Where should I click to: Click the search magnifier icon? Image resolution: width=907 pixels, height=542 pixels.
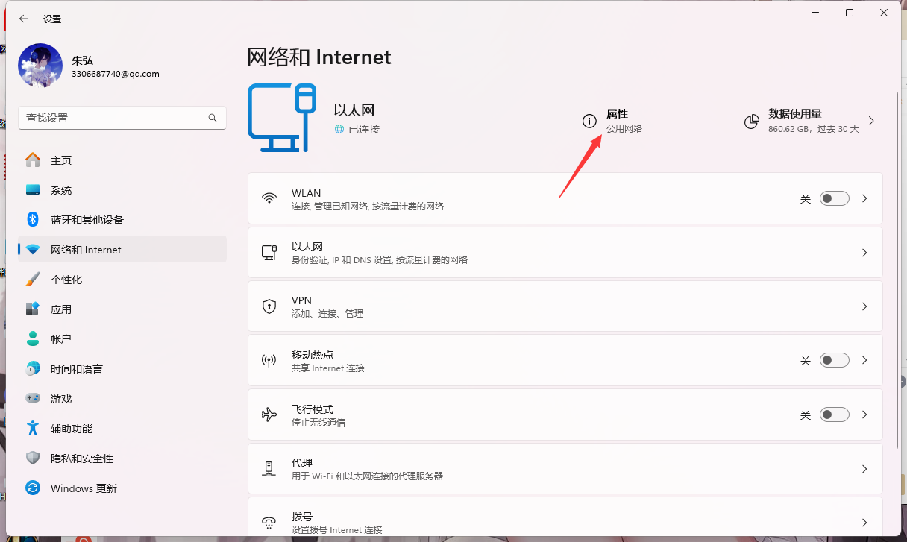click(x=213, y=118)
